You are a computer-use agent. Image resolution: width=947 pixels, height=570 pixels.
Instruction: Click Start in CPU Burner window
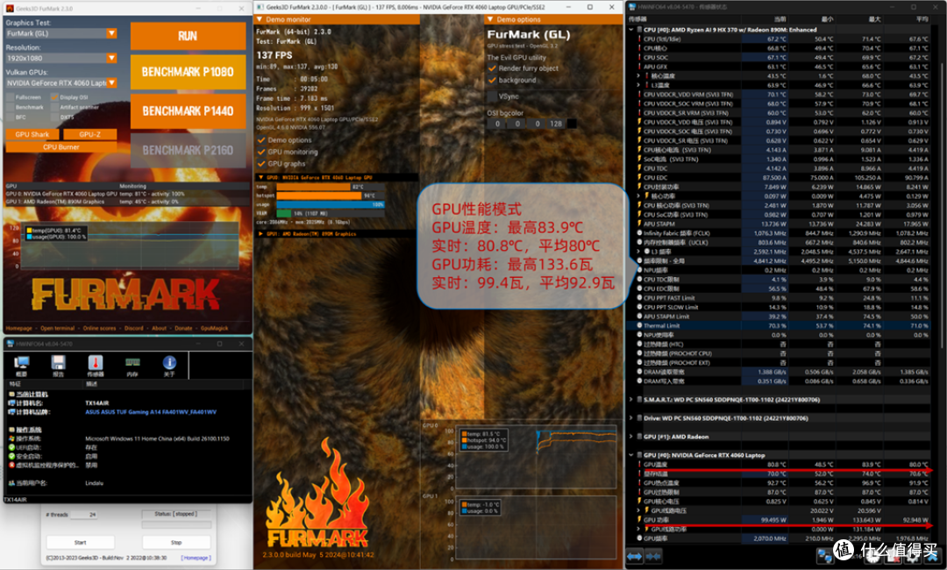(x=81, y=542)
